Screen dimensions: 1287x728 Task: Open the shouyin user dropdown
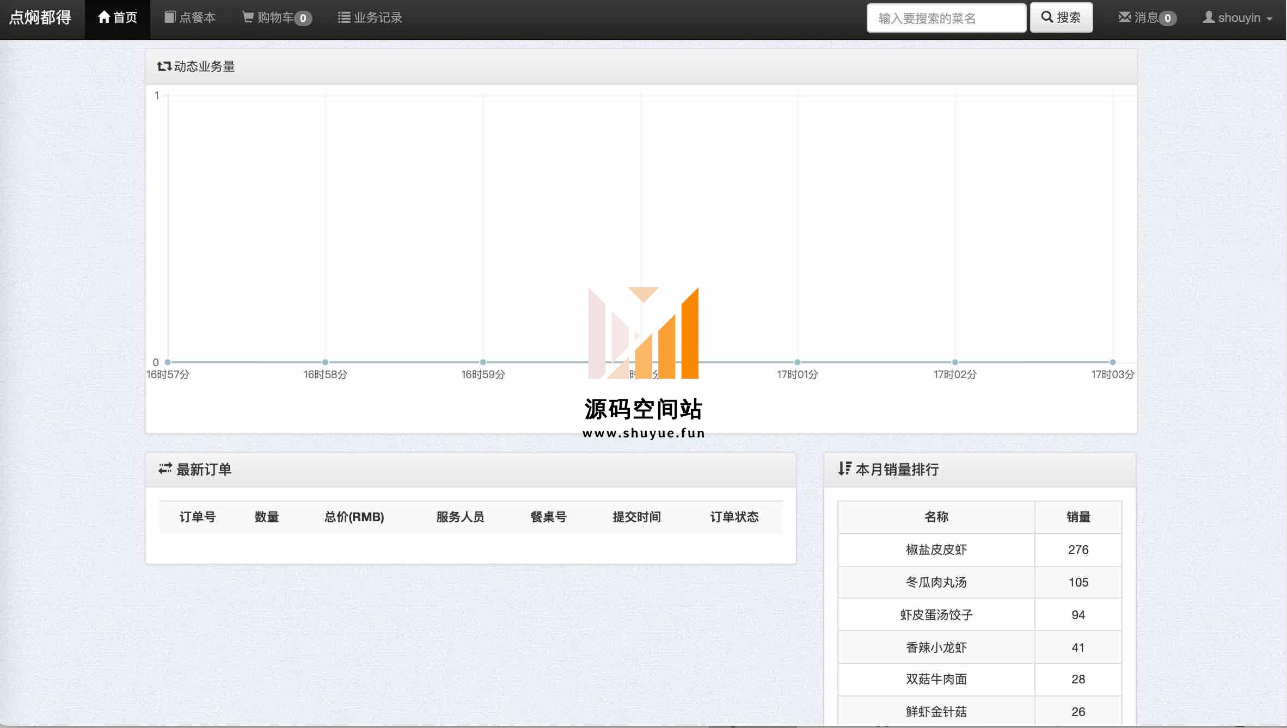click(x=1237, y=18)
